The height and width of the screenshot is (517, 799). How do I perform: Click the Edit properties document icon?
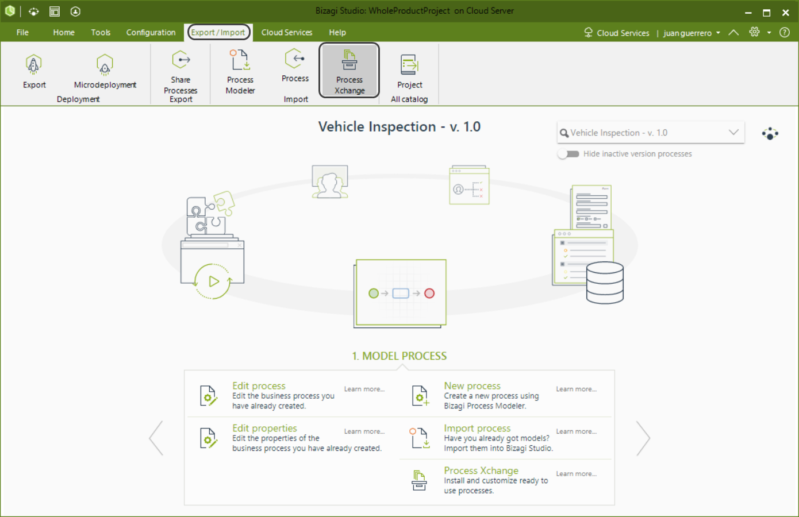click(x=209, y=438)
